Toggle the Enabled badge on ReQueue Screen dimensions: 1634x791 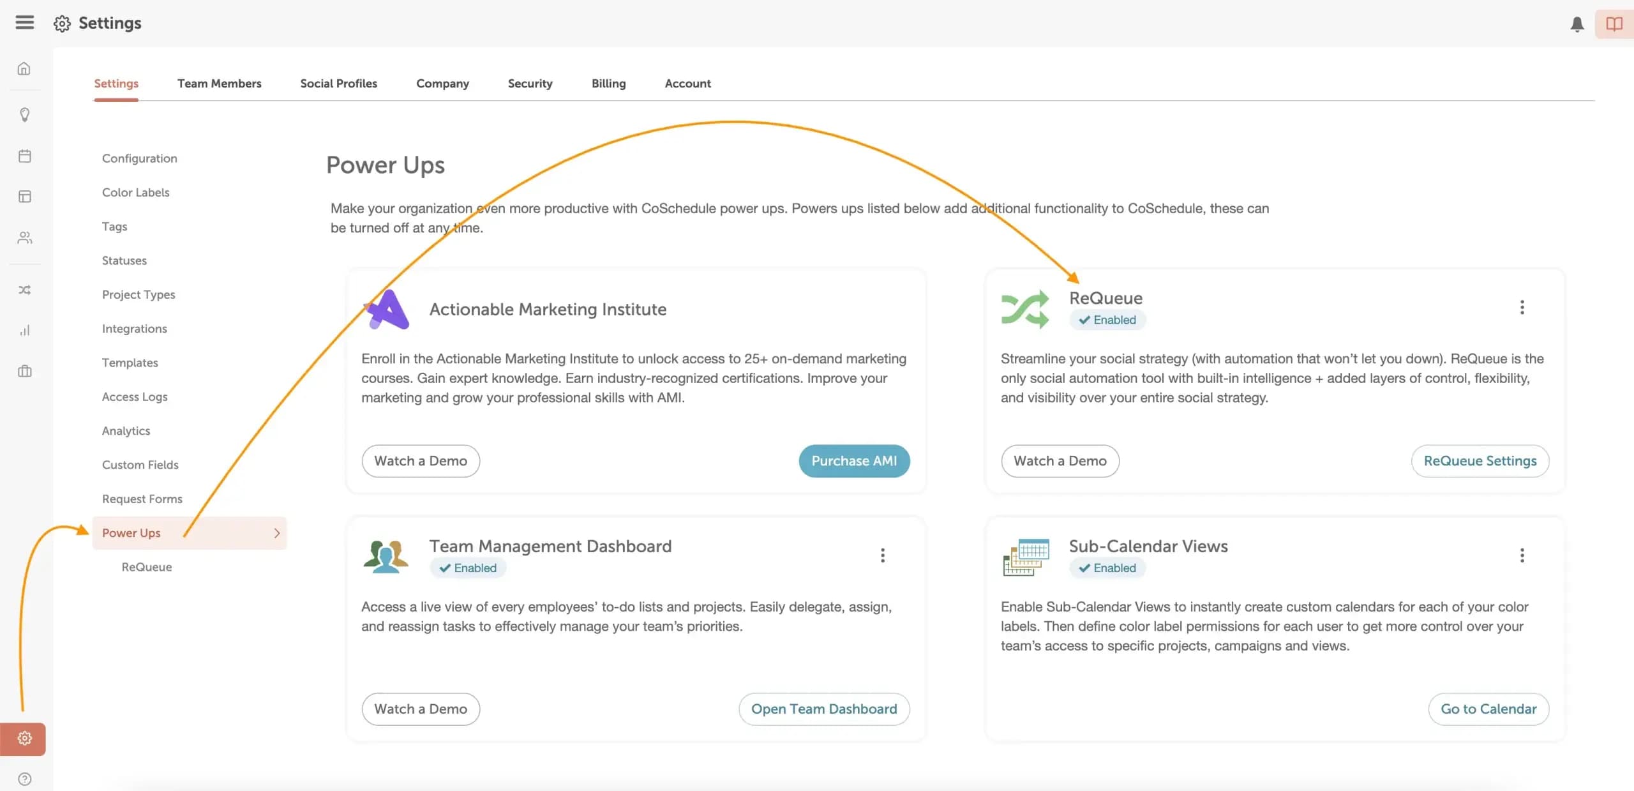click(1107, 320)
